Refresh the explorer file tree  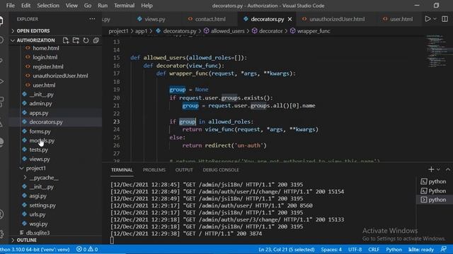pyautogui.click(x=86, y=40)
